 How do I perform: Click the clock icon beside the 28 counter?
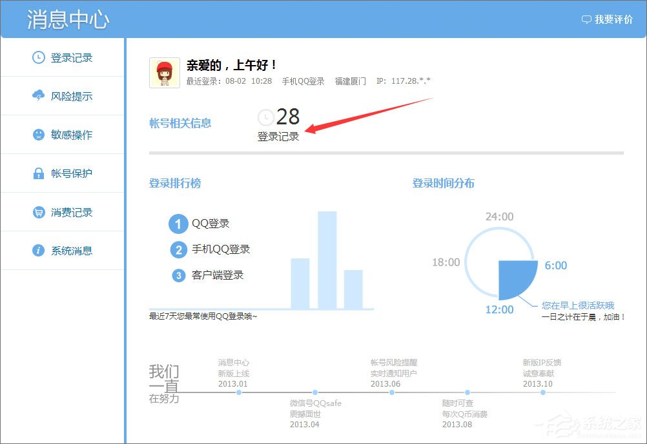click(266, 117)
